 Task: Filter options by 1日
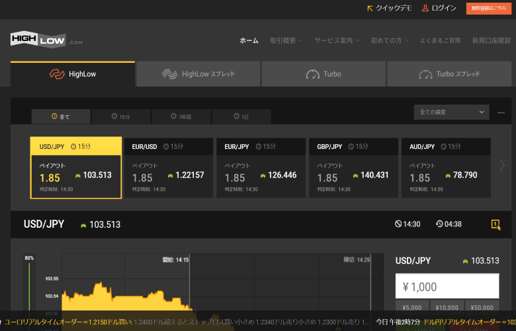click(241, 117)
